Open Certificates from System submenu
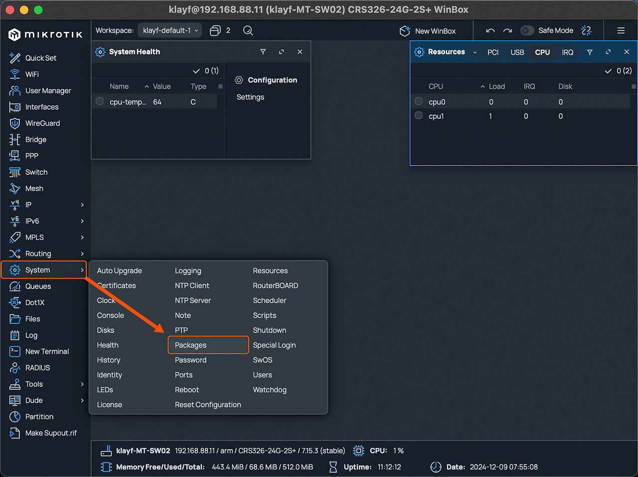This screenshot has width=638, height=477. point(116,286)
